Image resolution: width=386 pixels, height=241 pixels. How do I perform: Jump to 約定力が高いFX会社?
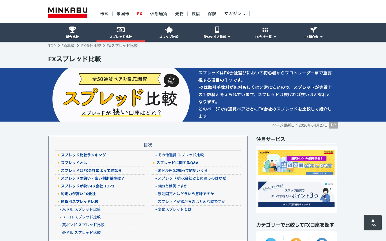coord(78,194)
